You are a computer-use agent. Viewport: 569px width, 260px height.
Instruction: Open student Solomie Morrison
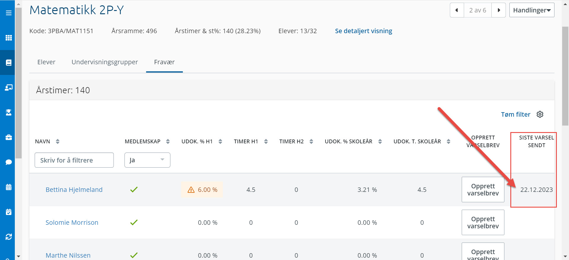pyautogui.click(x=72, y=222)
